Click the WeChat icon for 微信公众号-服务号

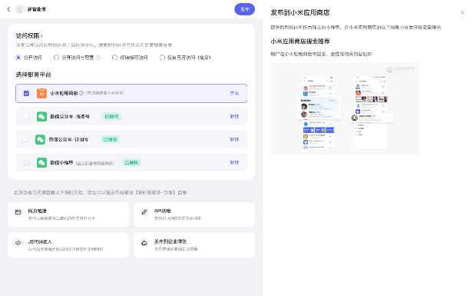tap(41, 116)
